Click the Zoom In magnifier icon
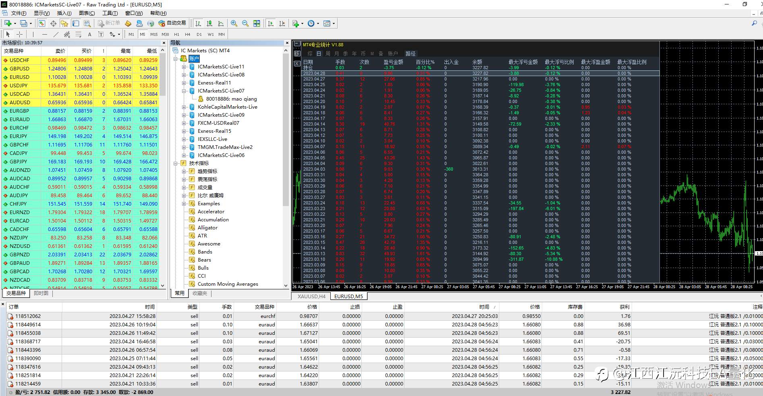Screen dimensions: 763x396 [234, 23]
